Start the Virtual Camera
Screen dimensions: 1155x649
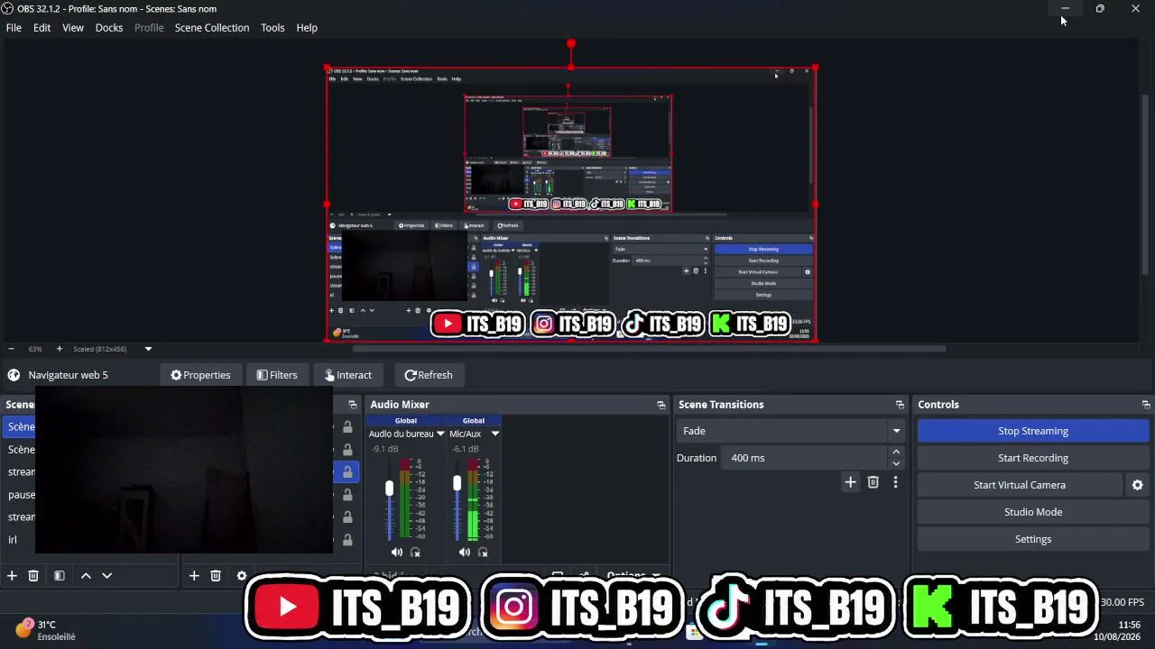point(1020,485)
